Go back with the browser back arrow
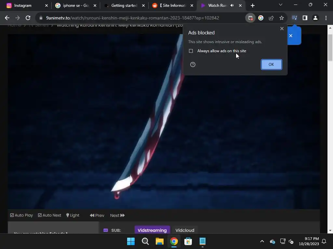 click(x=7, y=18)
